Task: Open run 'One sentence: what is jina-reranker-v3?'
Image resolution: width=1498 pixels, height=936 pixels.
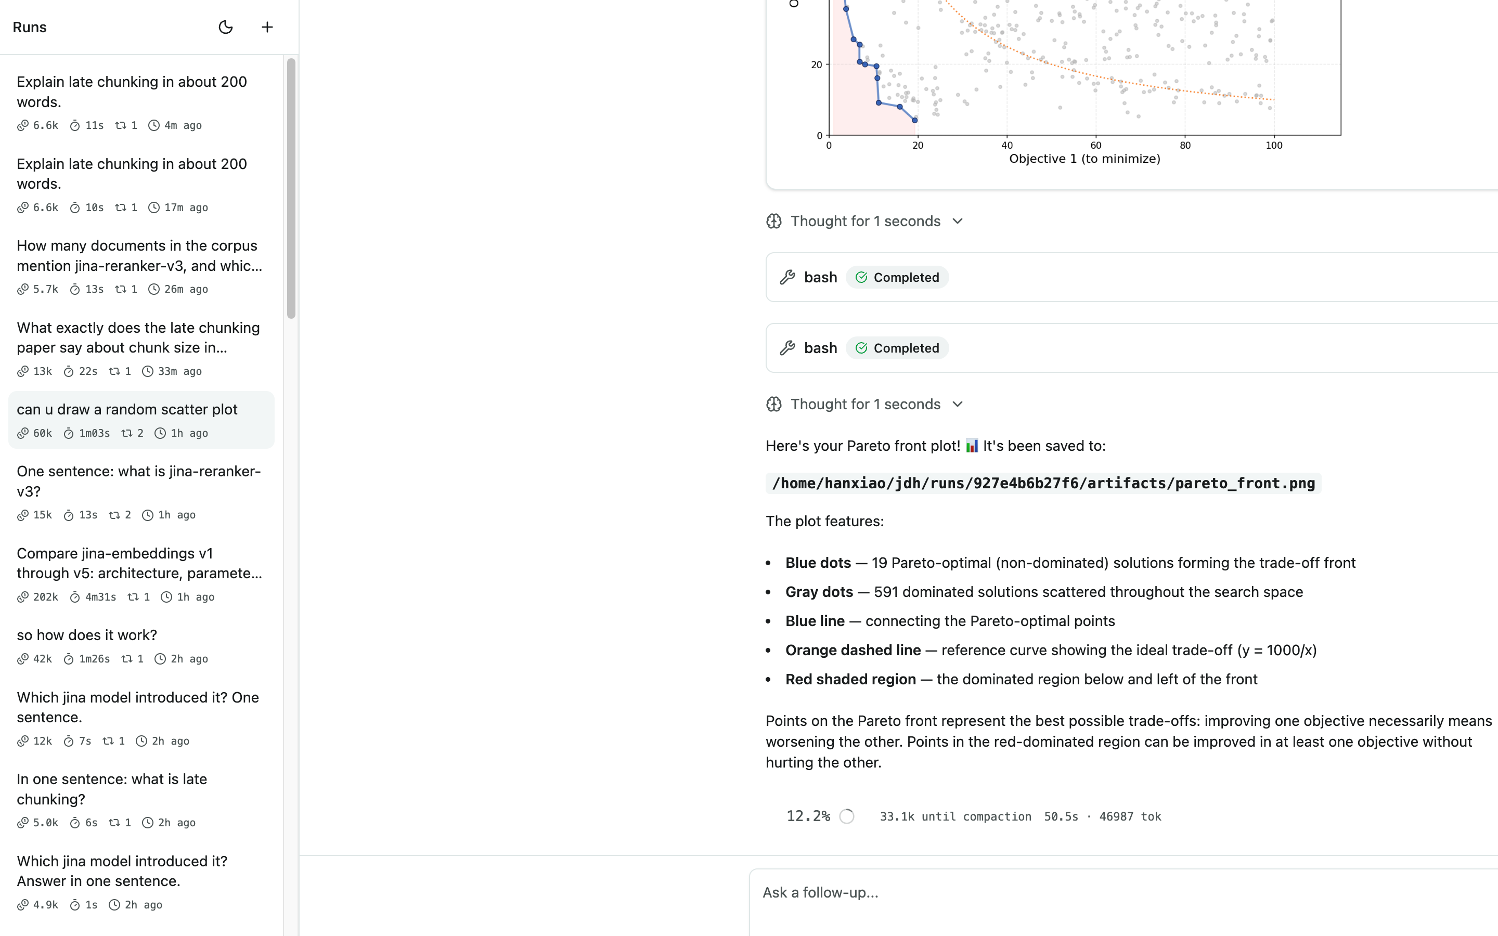Action: [141, 492]
